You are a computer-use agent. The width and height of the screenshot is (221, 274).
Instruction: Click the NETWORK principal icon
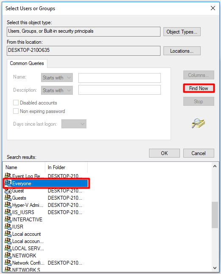pyautogui.click(x=8, y=255)
